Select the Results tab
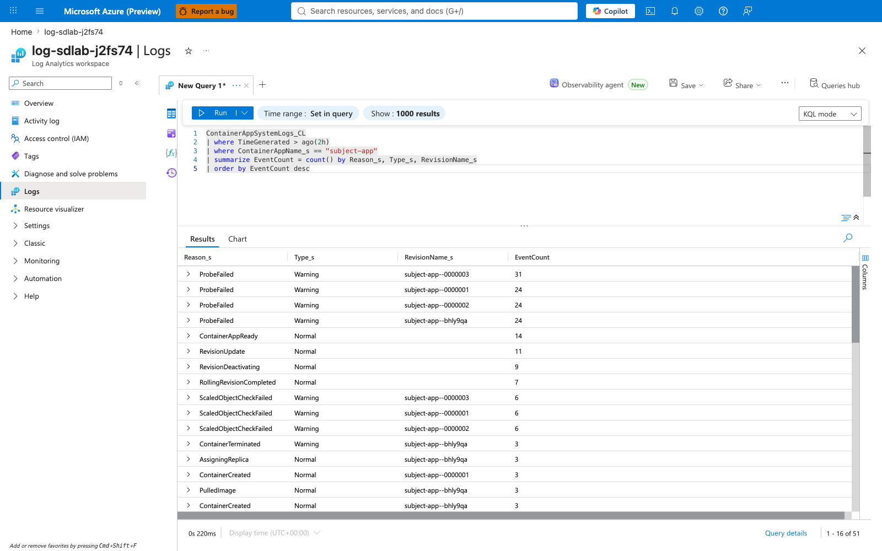The height and width of the screenshot is (551, 882). [x=202, y=239]
